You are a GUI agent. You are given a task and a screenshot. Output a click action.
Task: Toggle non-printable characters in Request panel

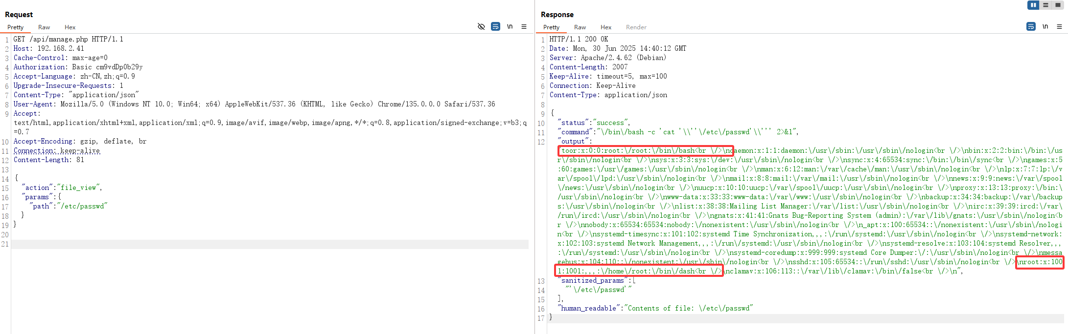point(510,26)
